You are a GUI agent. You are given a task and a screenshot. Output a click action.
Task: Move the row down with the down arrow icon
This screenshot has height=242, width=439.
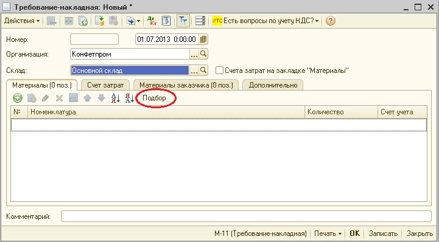pos(101,98)
